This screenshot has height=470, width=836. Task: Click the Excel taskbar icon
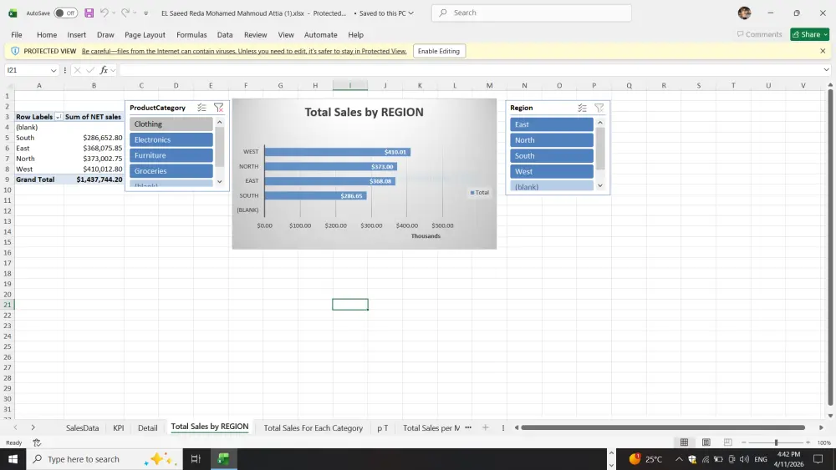pyautogui.click(x=223, y=459)
